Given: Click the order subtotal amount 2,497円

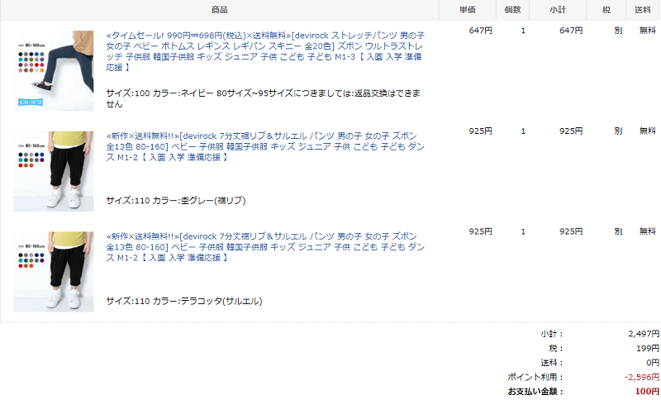Looking at the screenshot, I should [643, 334].
